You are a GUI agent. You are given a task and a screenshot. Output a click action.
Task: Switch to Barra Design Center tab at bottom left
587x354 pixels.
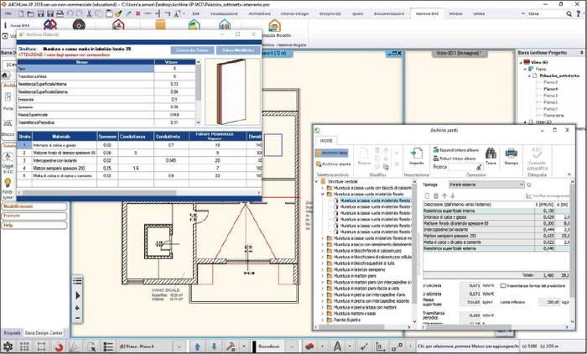[44, 333]
